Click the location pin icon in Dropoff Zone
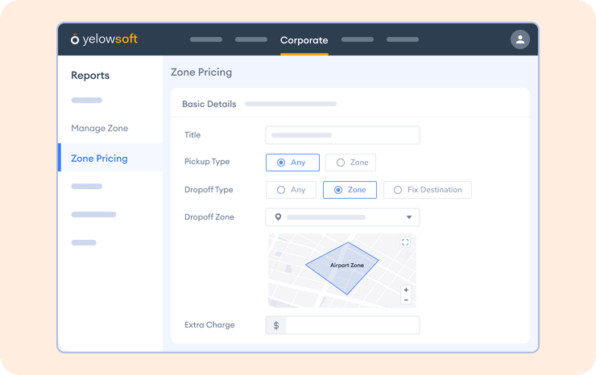Screen dimensions: 596x375 tap(278, 217)
